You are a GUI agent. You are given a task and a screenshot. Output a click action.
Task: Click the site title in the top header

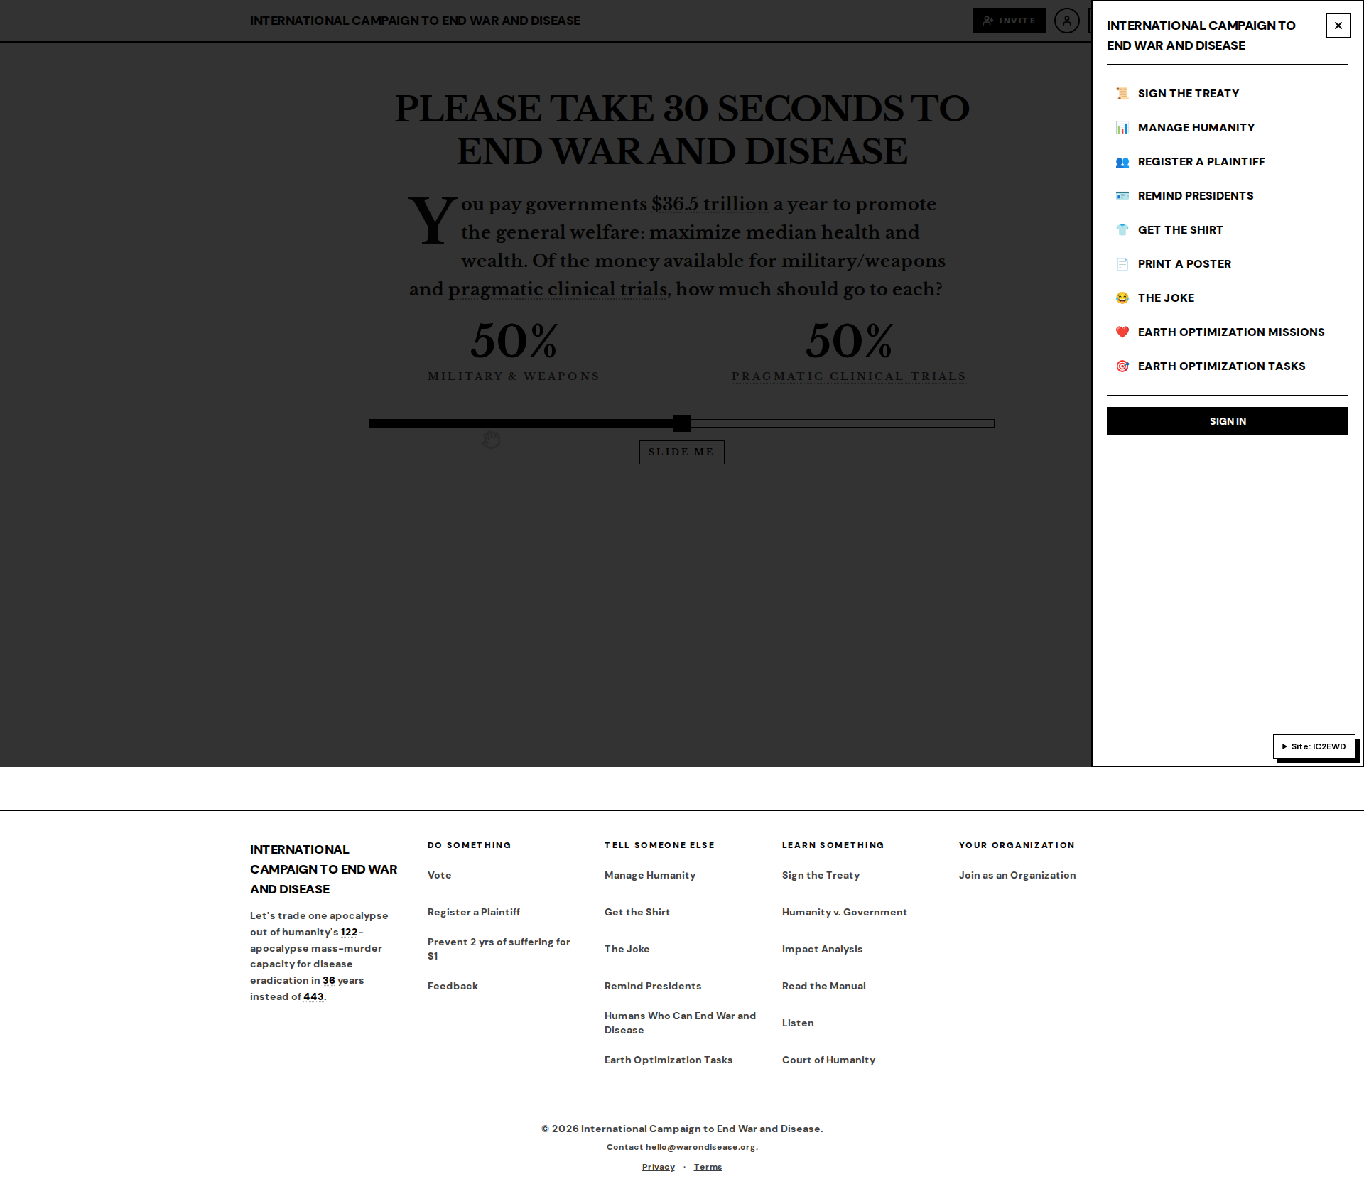(415, 21)
